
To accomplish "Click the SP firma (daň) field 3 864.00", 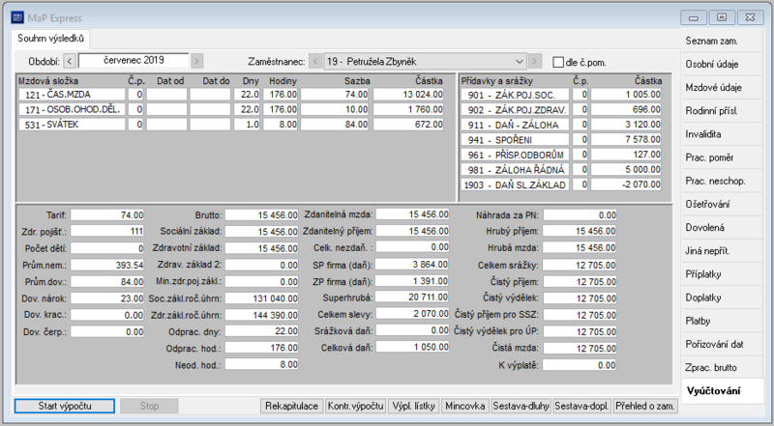I will [412, 265].
